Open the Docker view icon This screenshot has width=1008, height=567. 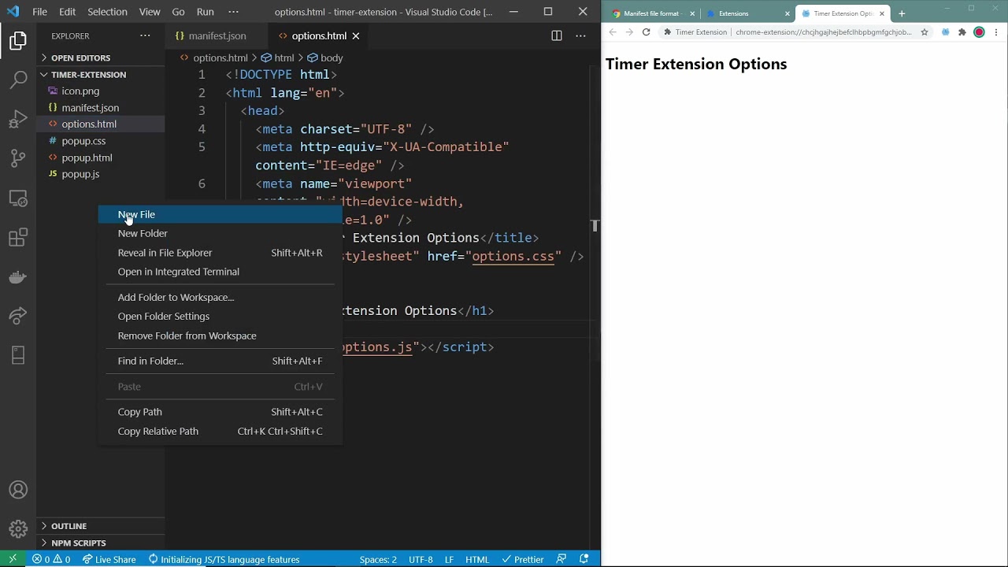[18, 277]
